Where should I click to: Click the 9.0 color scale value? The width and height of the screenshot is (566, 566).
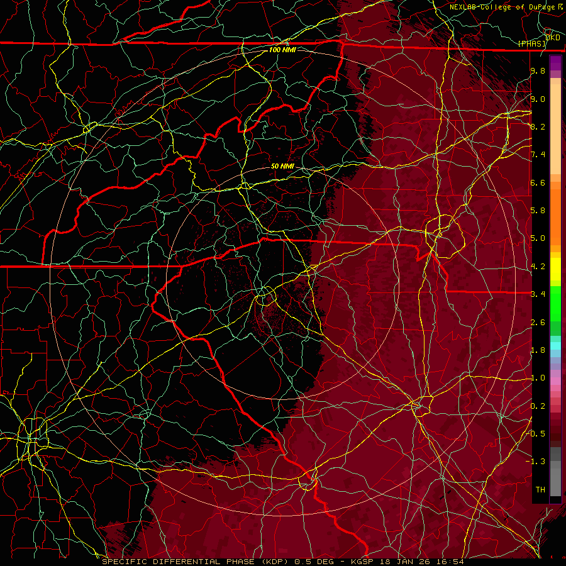click(538, 99)
